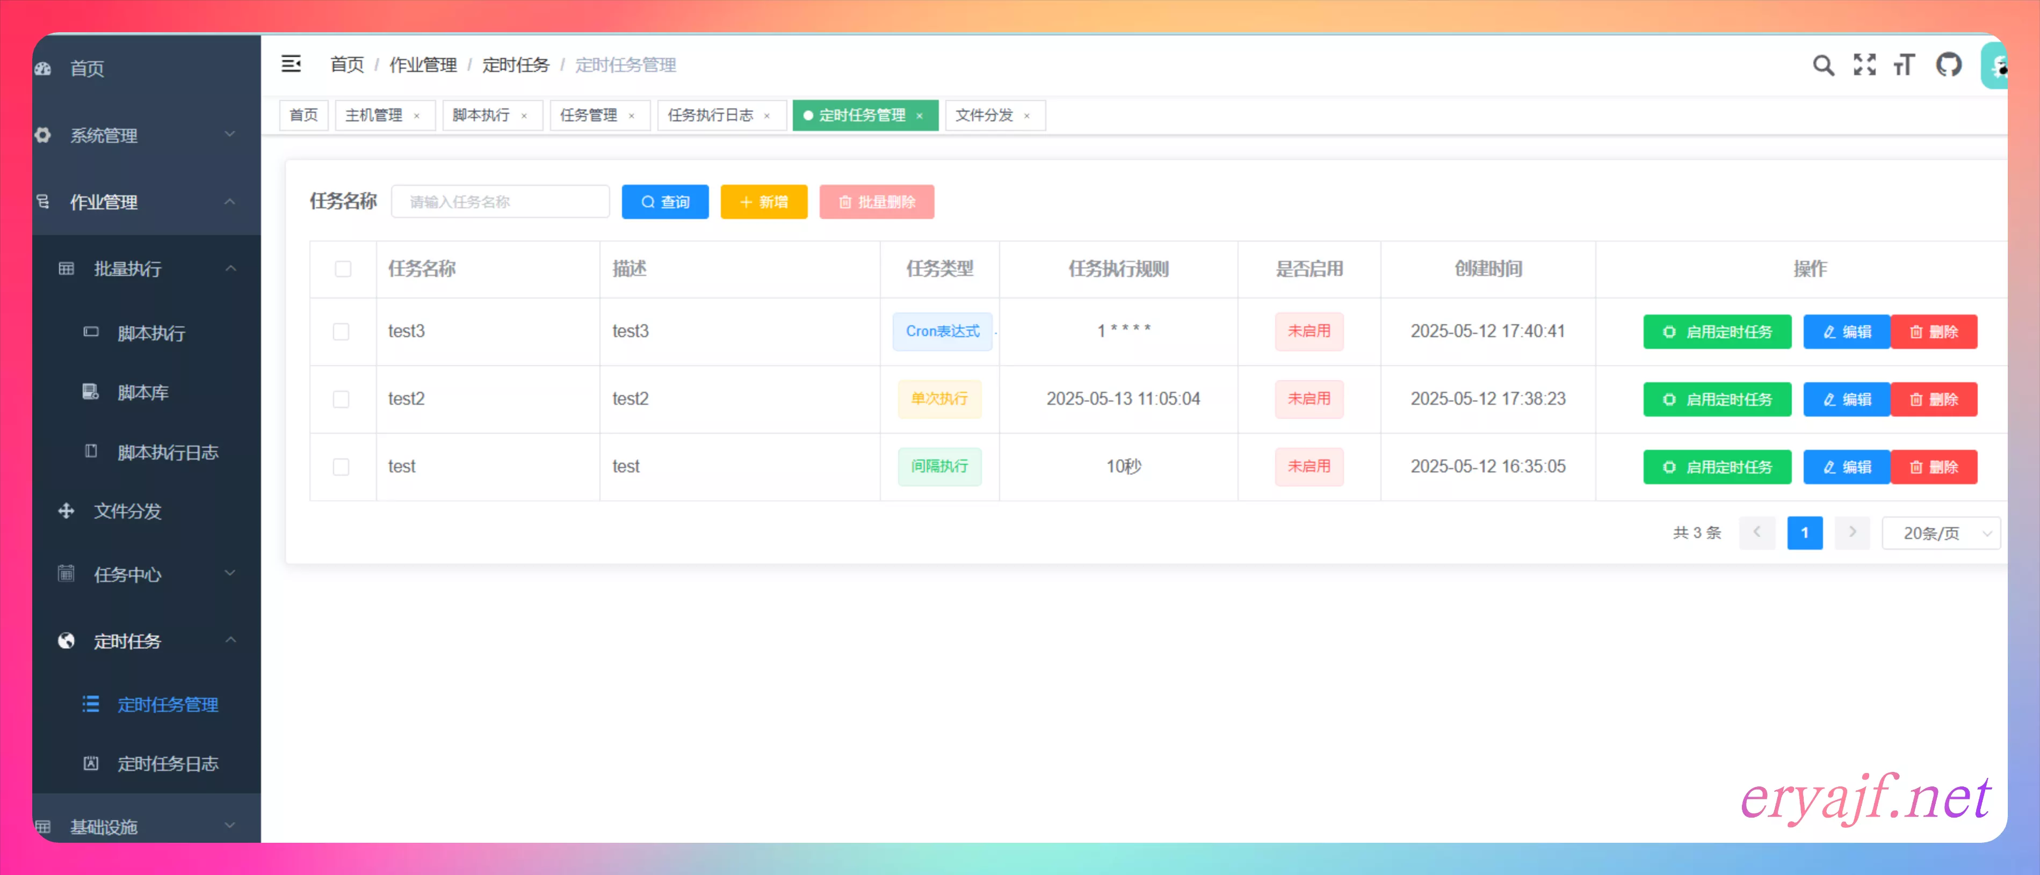Expand the 基础设施 menu chevron
The height and width of the screenshot is (875, 2040).
[230, 825]
